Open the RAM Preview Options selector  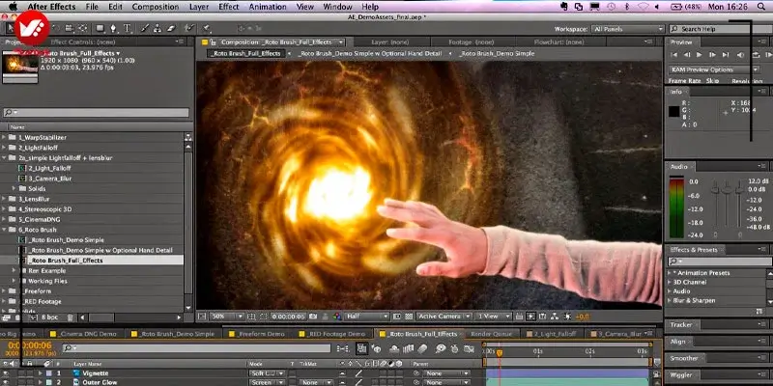pyautogui.click(x=714, y=69)
